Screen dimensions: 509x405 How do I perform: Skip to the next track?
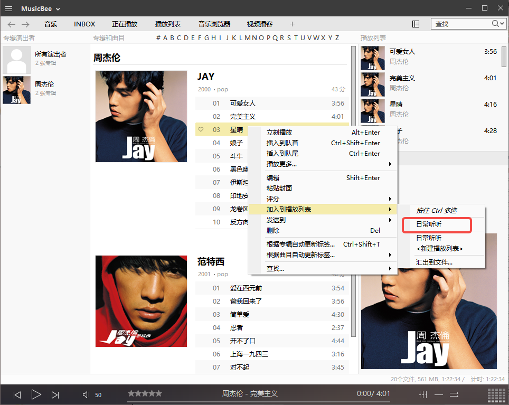pos(55,394)
